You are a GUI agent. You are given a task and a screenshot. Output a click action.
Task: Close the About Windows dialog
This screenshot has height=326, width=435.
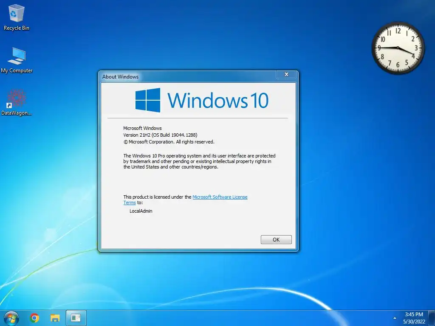tap(286, 74)
